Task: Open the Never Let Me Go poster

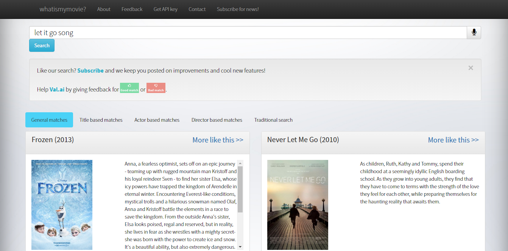Action: [298, 205]
